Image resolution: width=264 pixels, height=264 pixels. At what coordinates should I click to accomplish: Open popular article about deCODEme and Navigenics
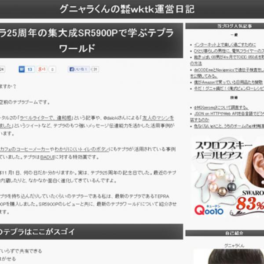[x=229, y=70]
